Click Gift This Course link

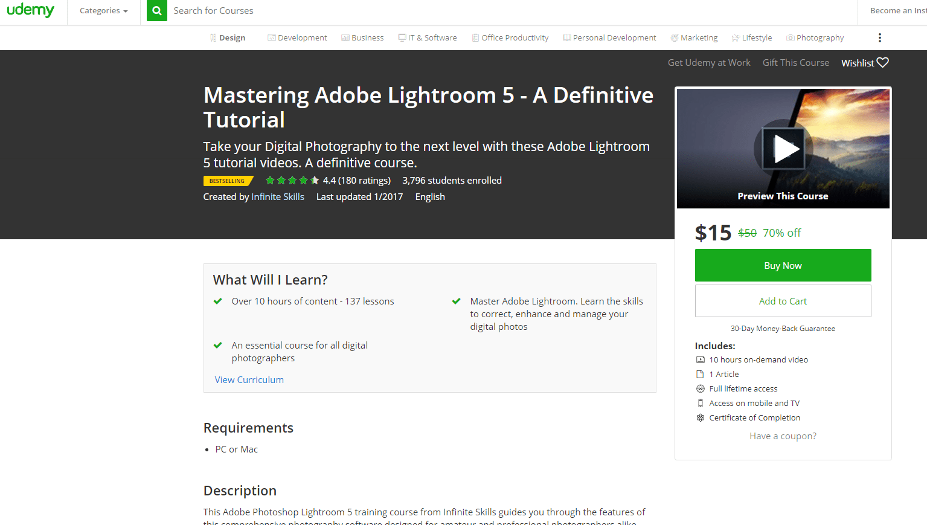[796, 62]
